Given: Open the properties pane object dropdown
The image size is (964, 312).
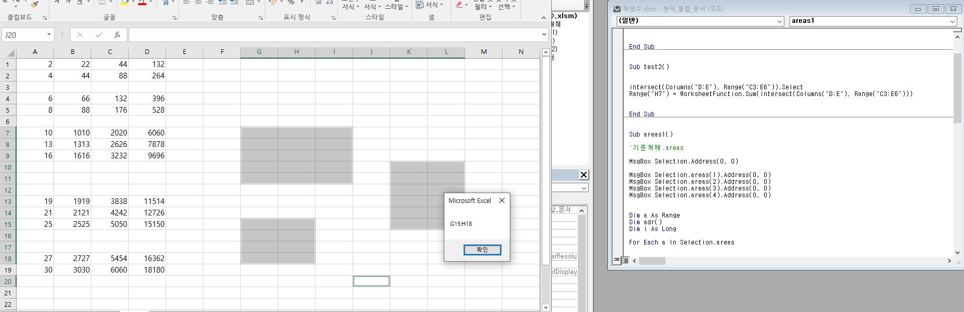Looking at the screenshot, I should click(584, 188).
